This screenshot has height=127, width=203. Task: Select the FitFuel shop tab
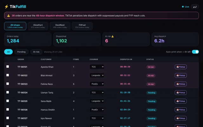[82, 26]
